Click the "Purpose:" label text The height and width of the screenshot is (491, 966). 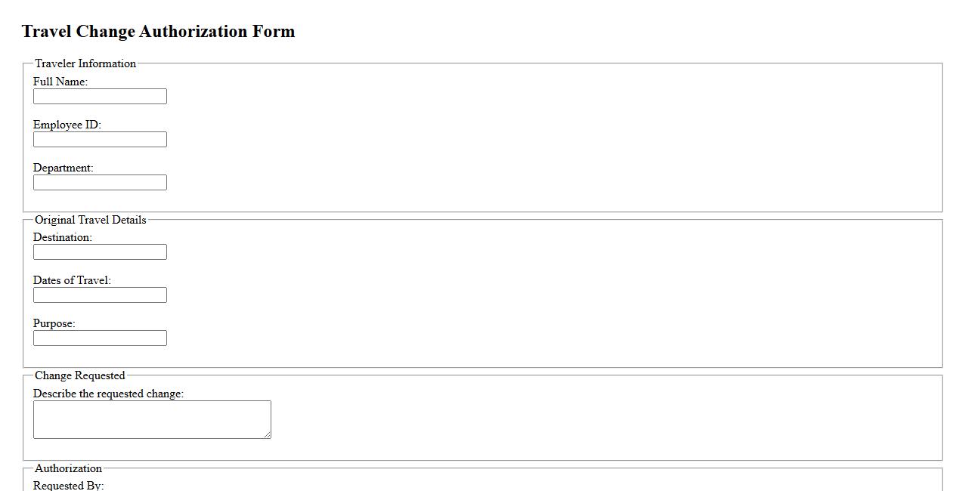(x=54, y=323)
